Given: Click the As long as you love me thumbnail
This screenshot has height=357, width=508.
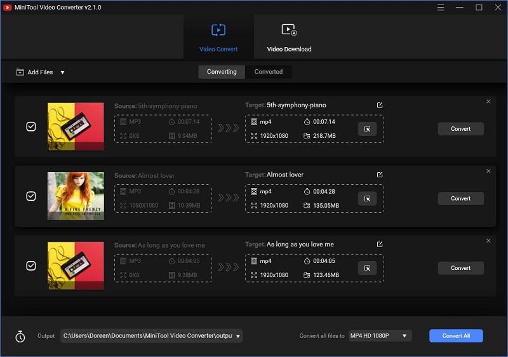Looking at the screenshot, I should pos(76,266).
